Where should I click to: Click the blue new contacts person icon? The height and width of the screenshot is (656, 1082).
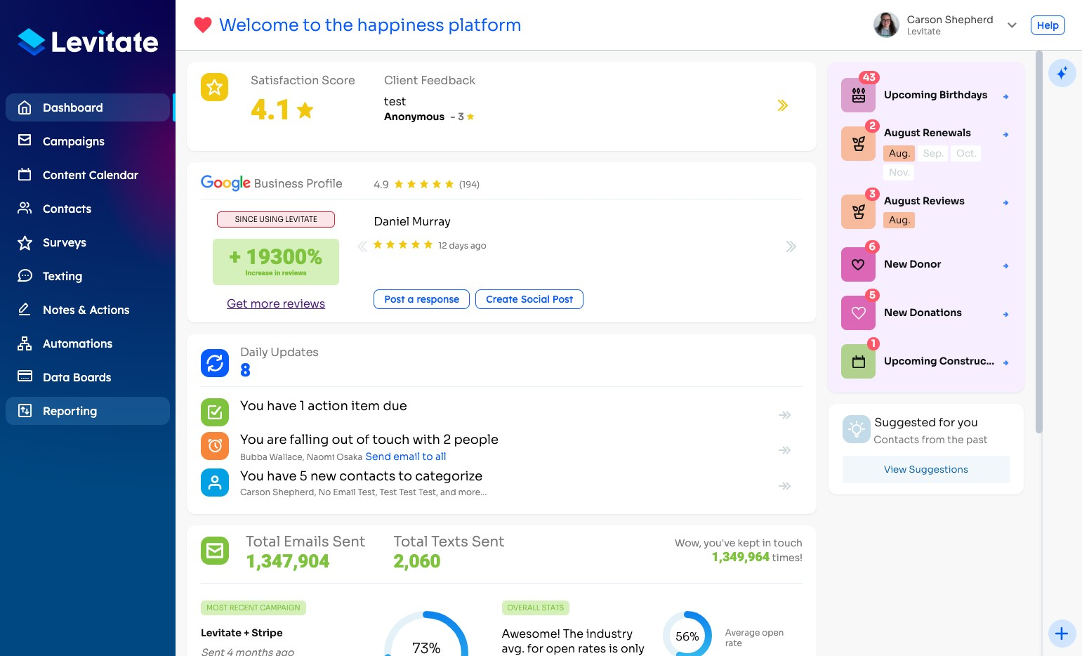215,483
